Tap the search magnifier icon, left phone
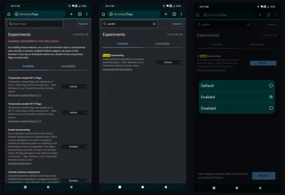 pos(10,24)
